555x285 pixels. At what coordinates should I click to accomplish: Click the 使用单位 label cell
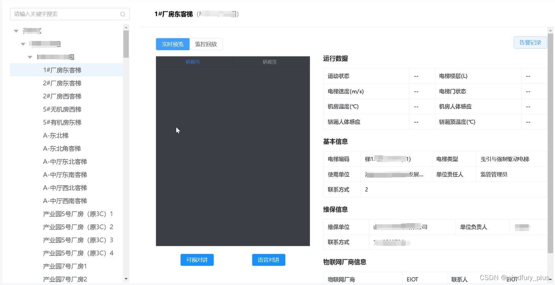342,174
